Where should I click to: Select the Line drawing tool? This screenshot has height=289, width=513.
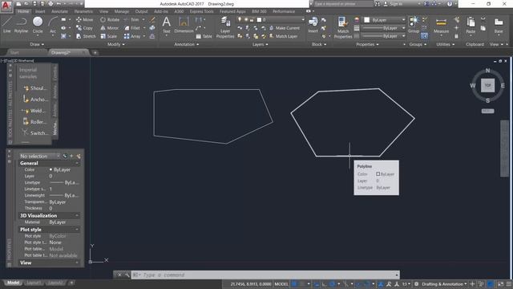click(x=7, y=25)
